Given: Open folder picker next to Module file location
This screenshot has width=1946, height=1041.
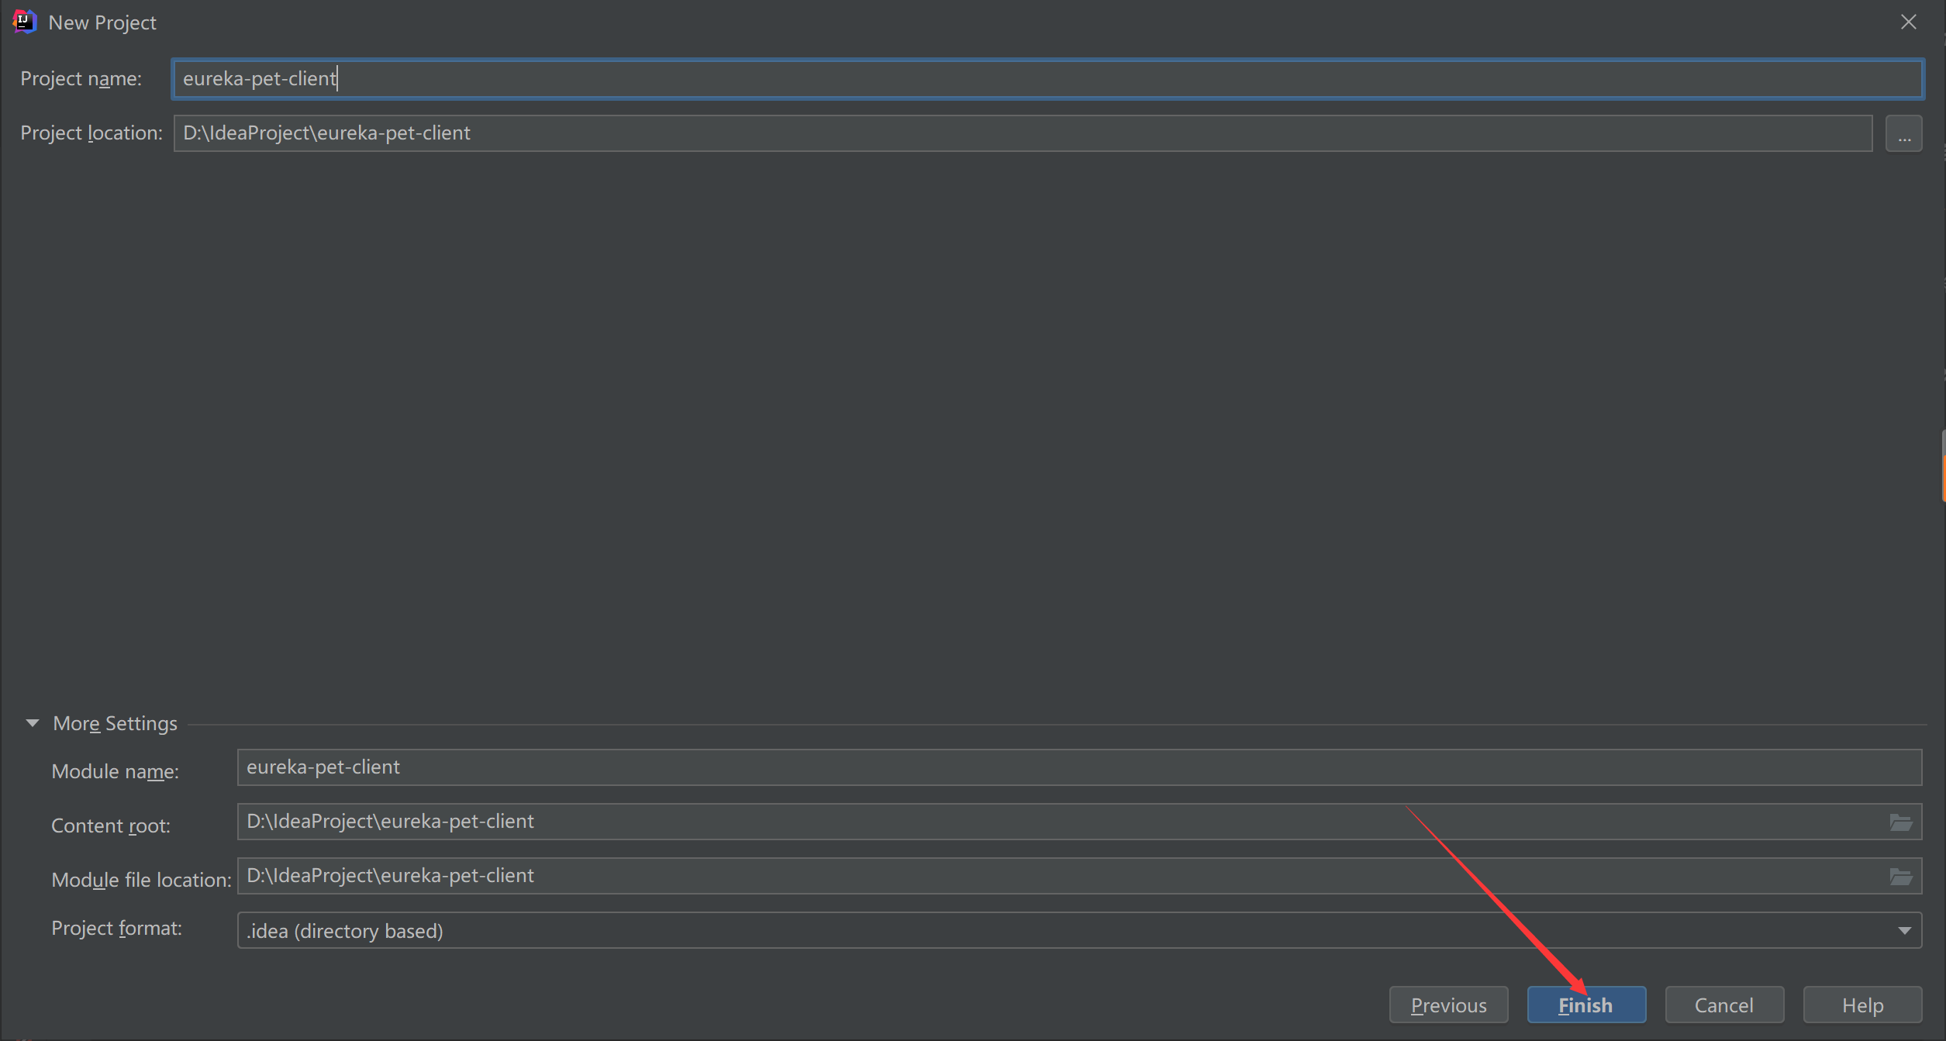Looking at the screenshot, I should tap(1900, 876).
